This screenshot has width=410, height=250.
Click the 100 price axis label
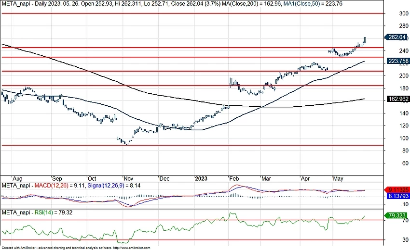coord(404,138)
